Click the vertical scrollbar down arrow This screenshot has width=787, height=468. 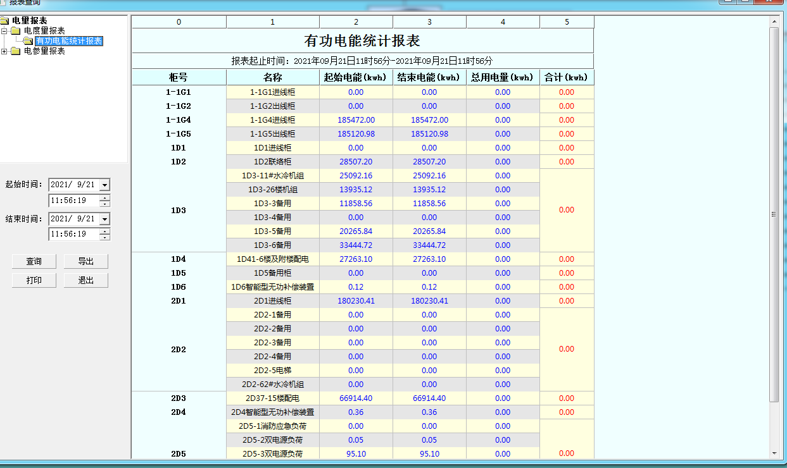click(774, 453)
